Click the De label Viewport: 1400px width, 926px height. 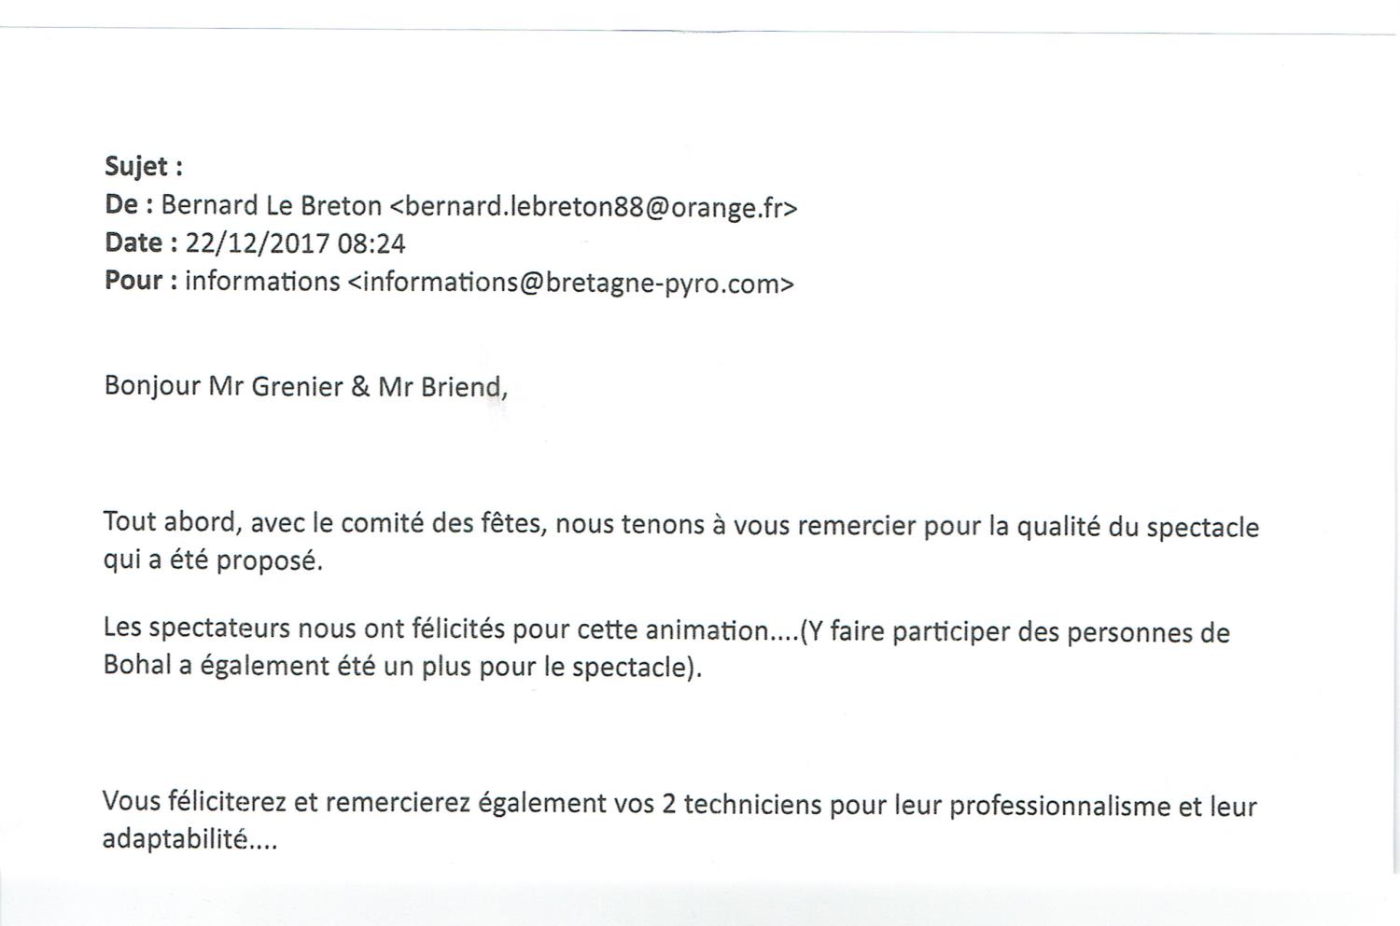click(x=129, y=204)
